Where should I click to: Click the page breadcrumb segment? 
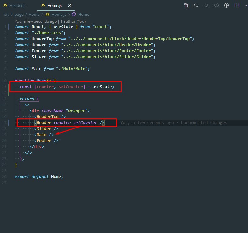point(19,15)
